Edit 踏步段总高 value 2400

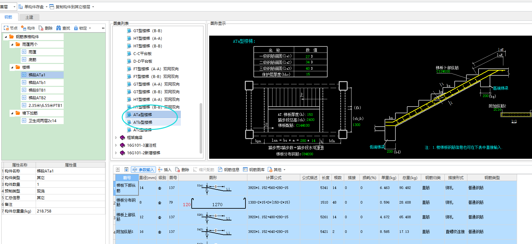click(310, 120)
